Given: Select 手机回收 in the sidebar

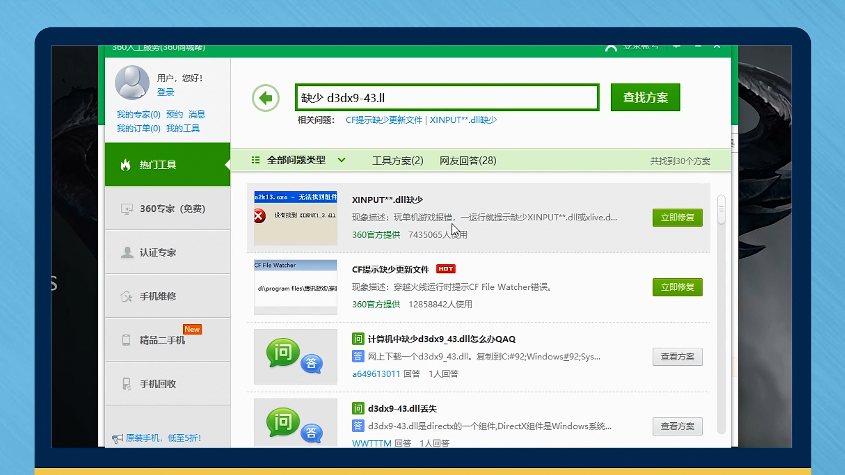Looking at the screenshot, I should 167,383.
